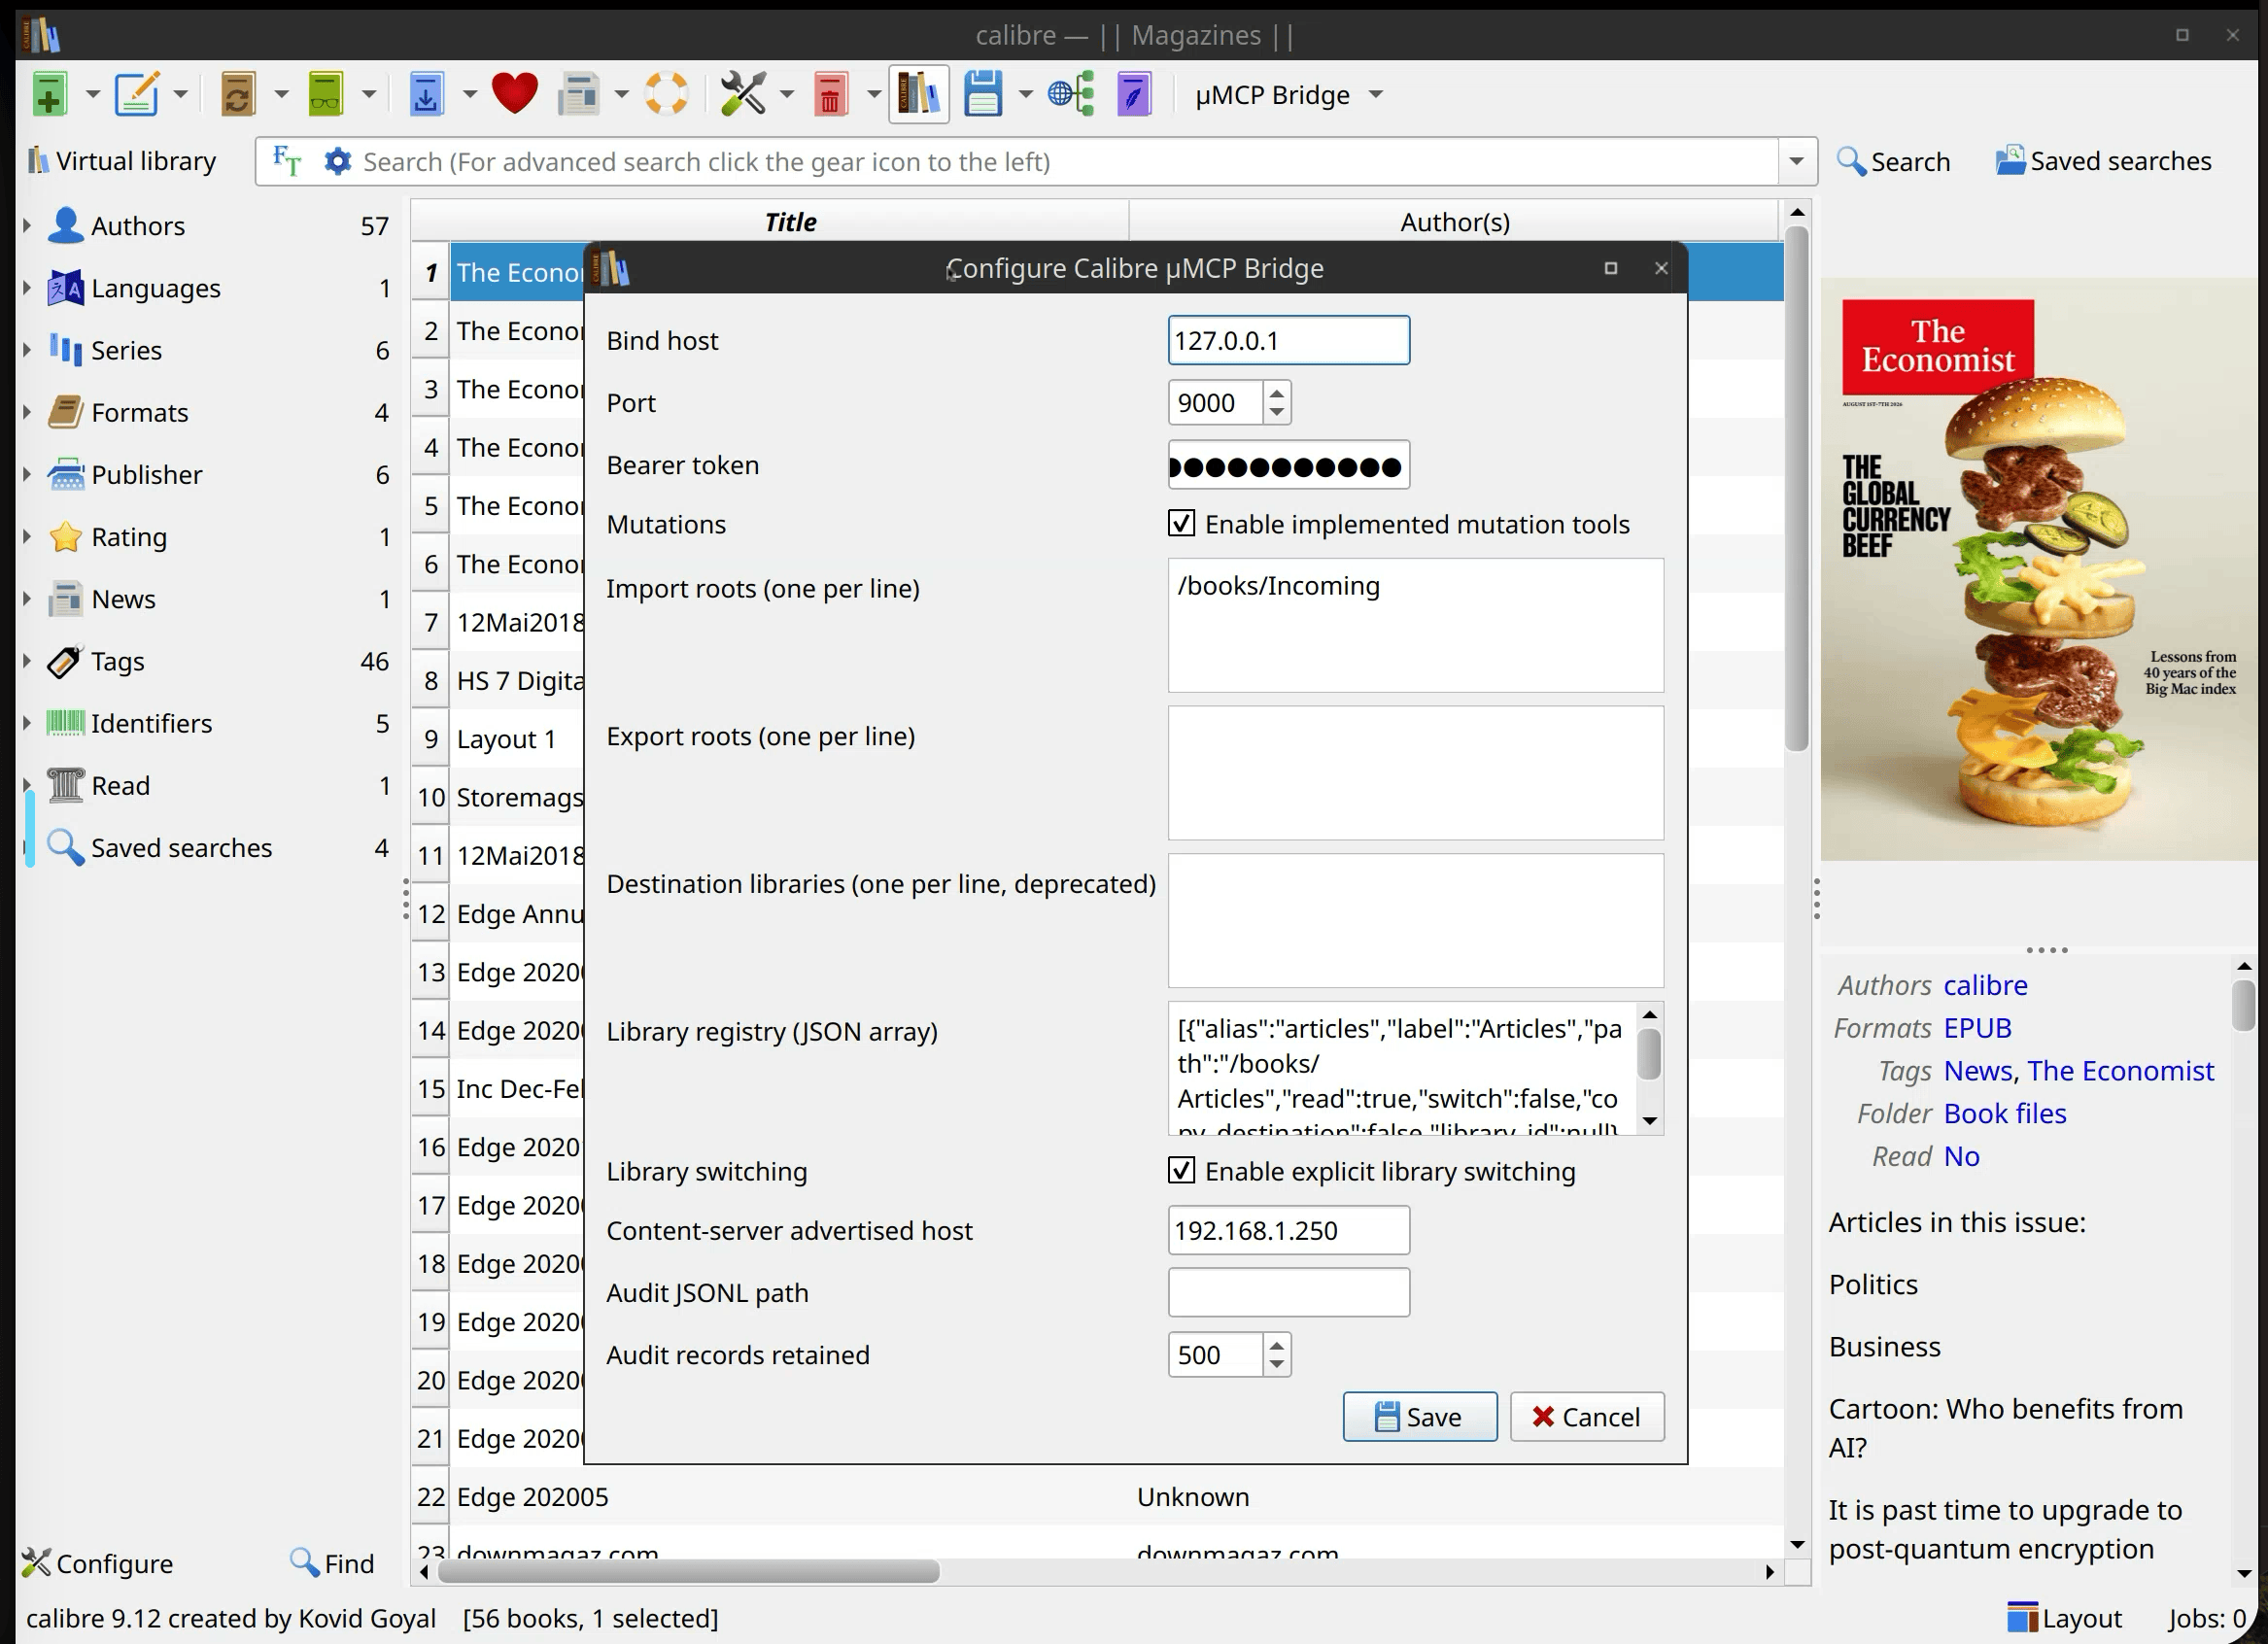Click the Virtual library button
The height and width of the screenshot is (1644, 2268).
[x=122, y=161]
